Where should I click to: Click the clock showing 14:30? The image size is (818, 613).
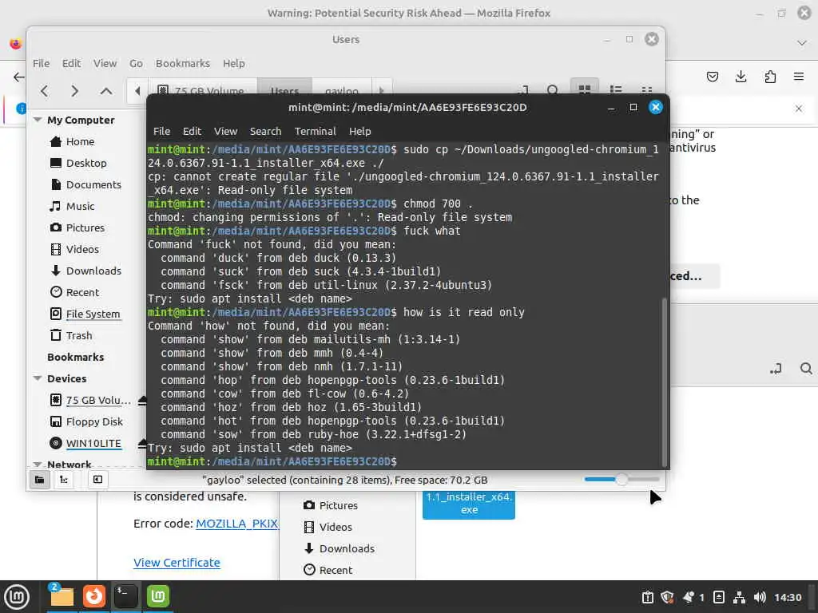(788, 597)
